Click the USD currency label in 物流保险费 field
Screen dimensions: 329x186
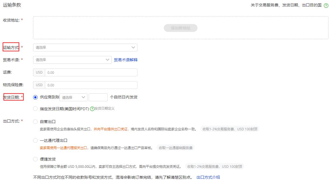39,85
